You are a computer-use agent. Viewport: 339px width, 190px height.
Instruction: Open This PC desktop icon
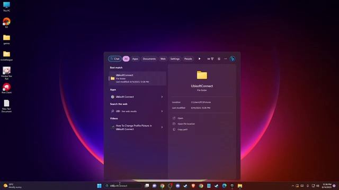point(6,6)
